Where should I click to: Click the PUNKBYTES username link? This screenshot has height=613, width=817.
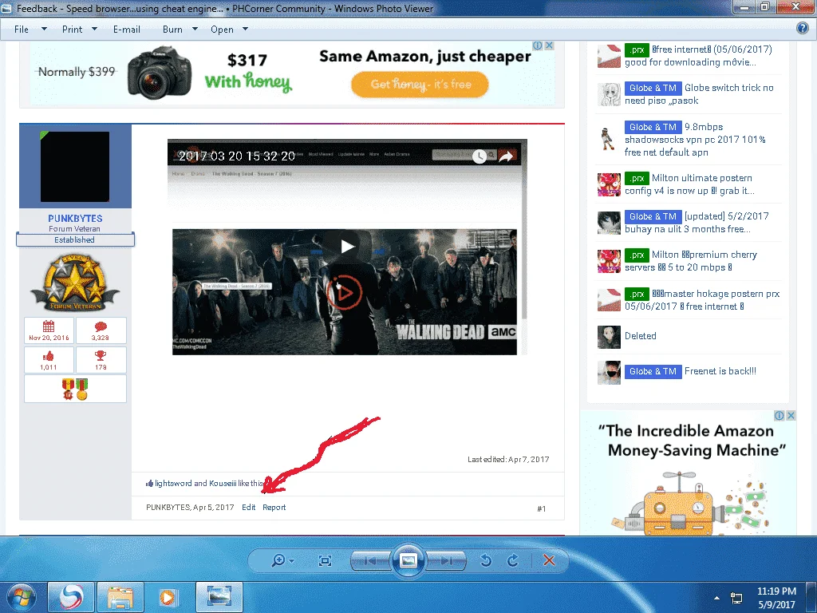pyautogui.click(x=75, y=219)
